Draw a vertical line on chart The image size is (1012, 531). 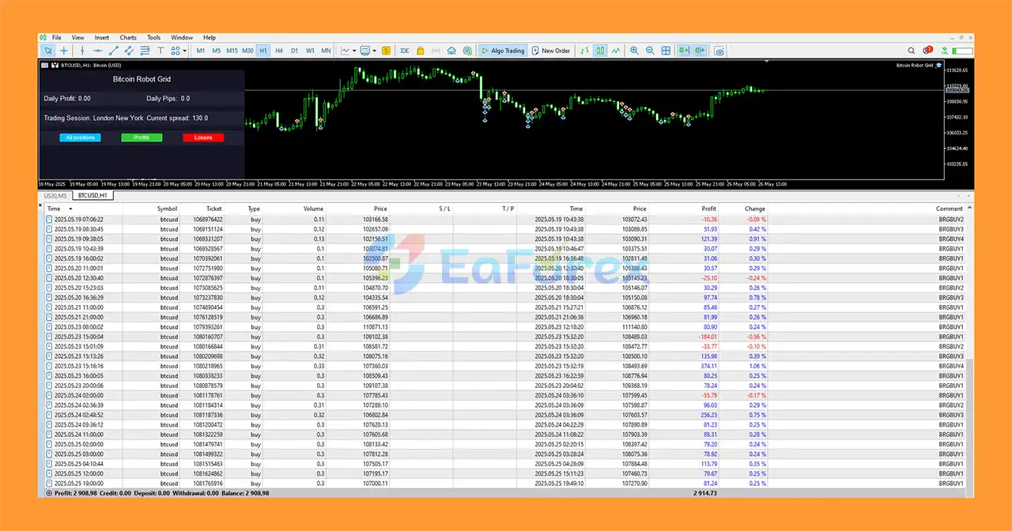(x=82, y=51)
